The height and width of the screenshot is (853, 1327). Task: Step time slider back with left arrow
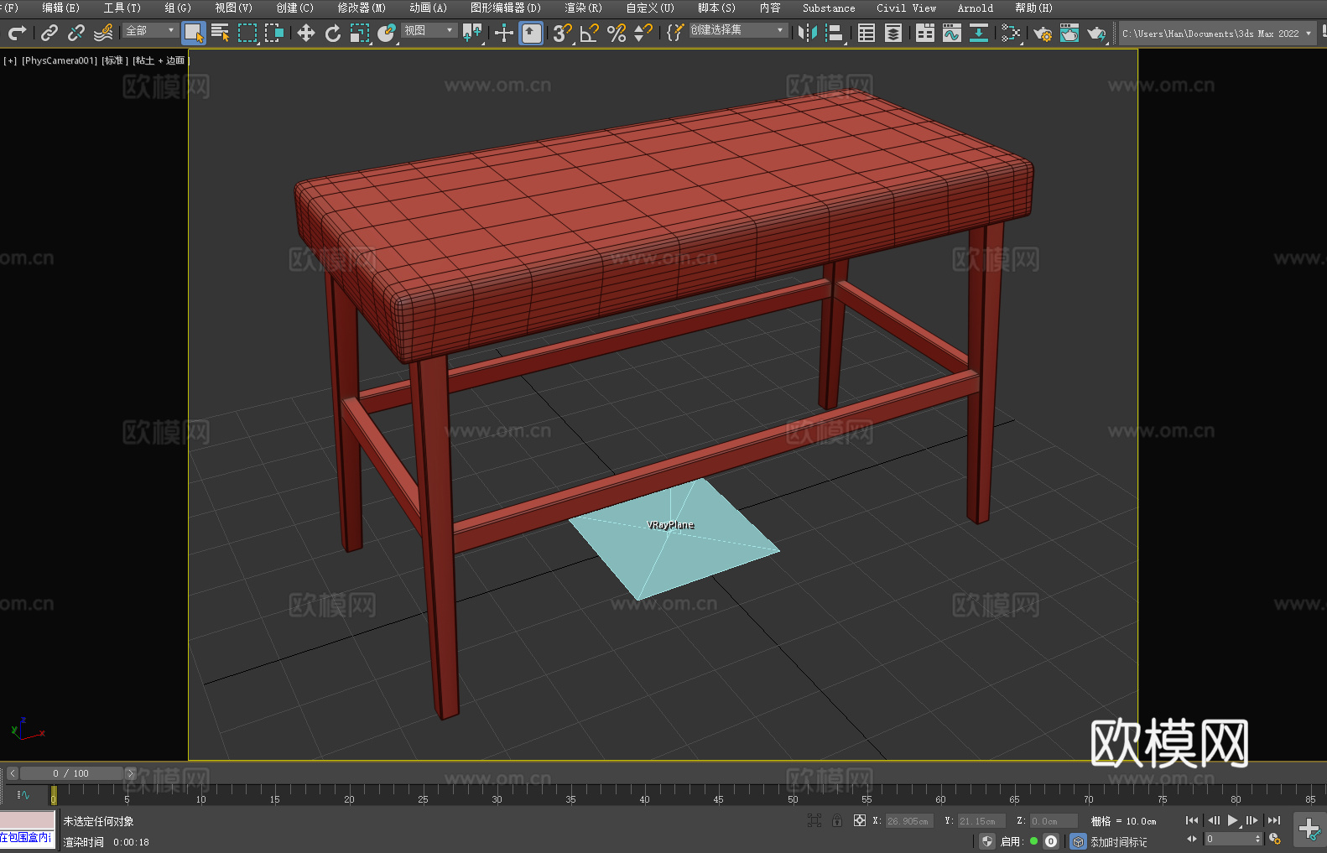12,773
